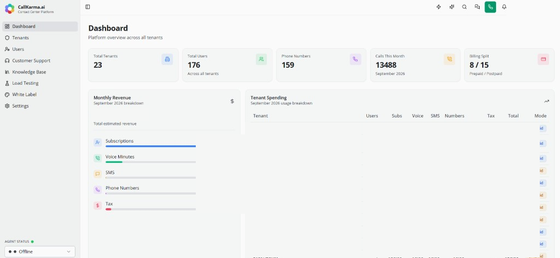
Task: Click the Calls This Month value 13488
Action: [386, 65]
